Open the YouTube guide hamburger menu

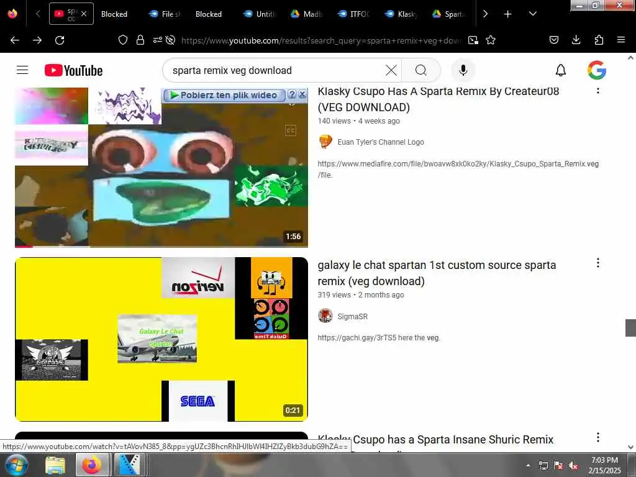coord(22,70)
